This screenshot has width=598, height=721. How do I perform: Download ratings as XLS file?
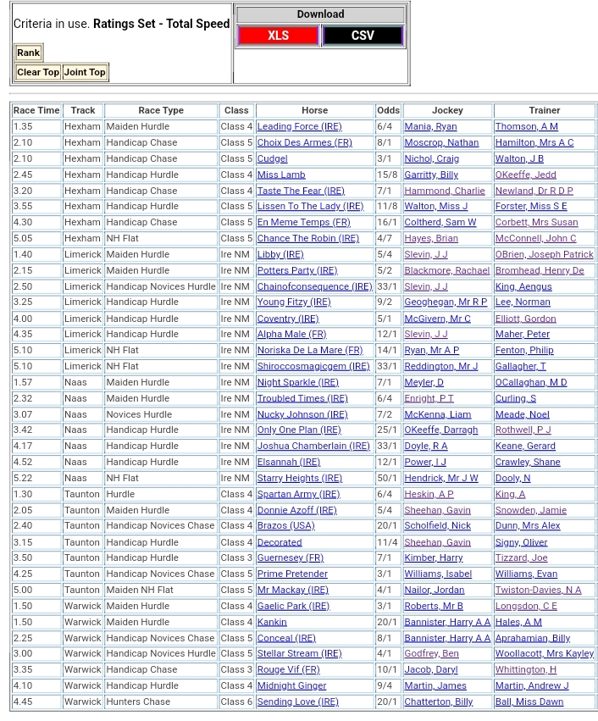pos(278,36)
